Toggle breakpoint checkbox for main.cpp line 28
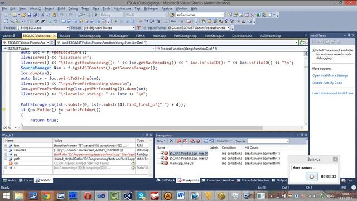 (x=162, y=164)
